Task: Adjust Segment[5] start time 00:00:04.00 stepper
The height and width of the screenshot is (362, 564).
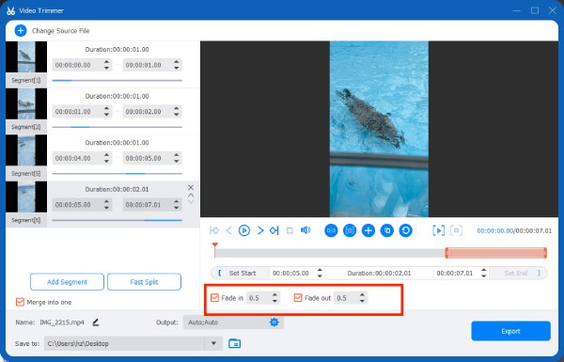Action: (x=106, y=158)
